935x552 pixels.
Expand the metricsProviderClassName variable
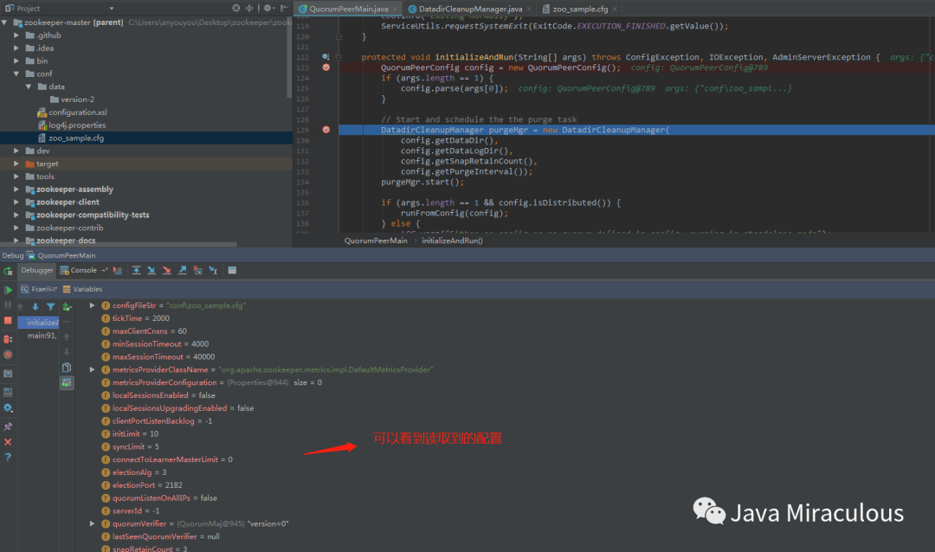pyautogui.click(x=92, y=369)
